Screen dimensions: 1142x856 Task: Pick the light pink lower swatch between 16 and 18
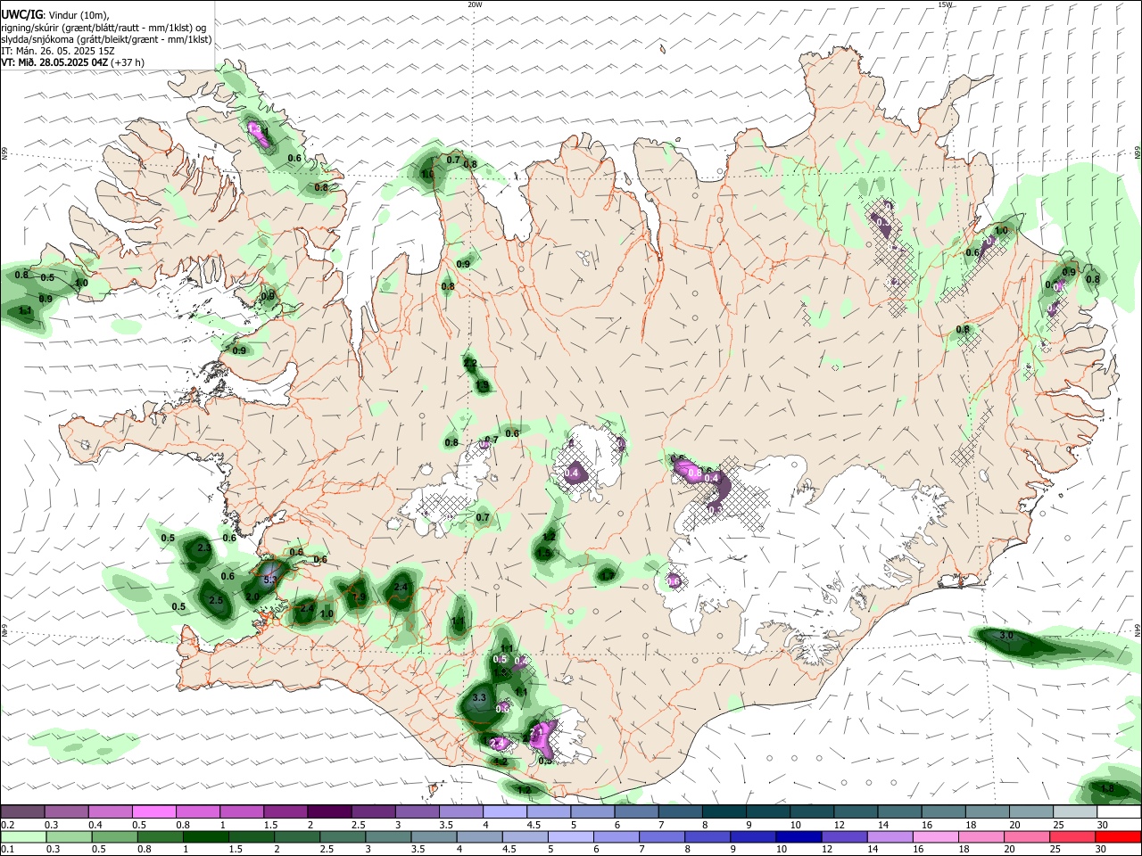pyautogui.click(x=939, y=836)
